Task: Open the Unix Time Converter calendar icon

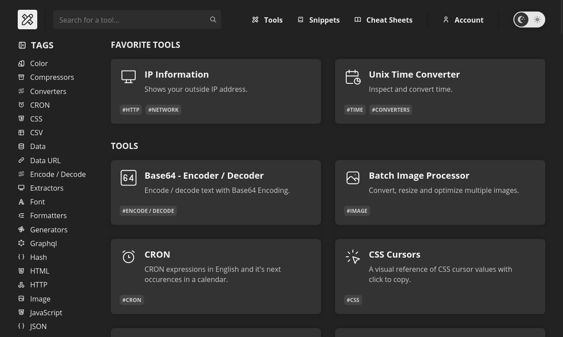Action: [353, 77]
